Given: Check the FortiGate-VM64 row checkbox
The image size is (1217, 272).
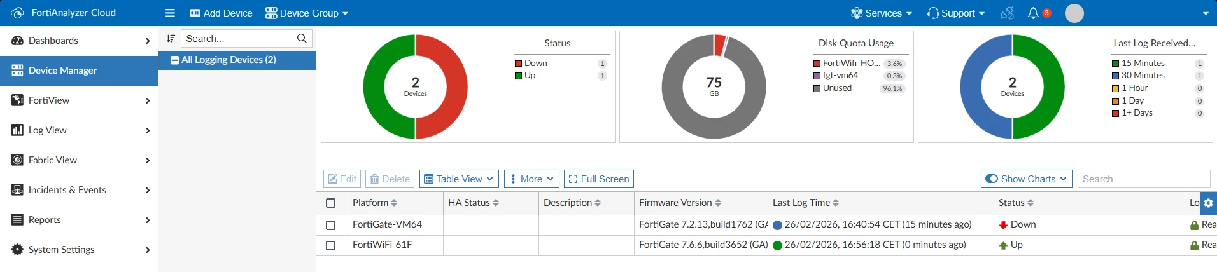Looking at the screenshot, I should (x=330, y=225).
